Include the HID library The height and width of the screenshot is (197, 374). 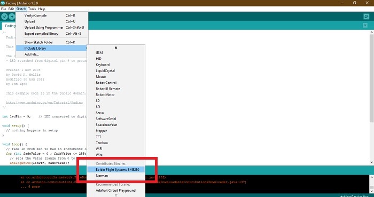116,59
